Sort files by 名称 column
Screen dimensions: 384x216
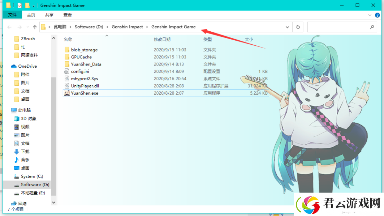point(68,39)
